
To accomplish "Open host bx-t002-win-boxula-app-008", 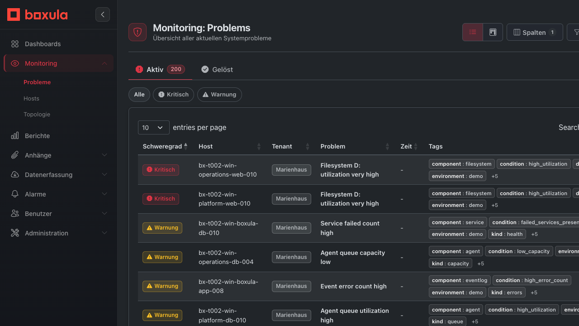I will [228, 286].
